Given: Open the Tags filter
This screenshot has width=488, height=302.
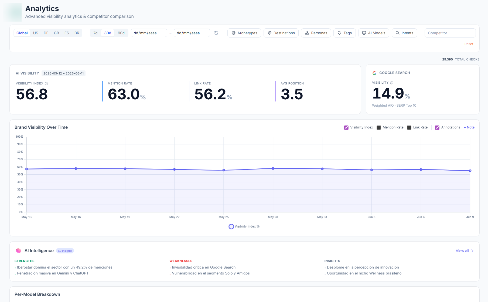Looking at the screenshot, I should tap(344, 33).
